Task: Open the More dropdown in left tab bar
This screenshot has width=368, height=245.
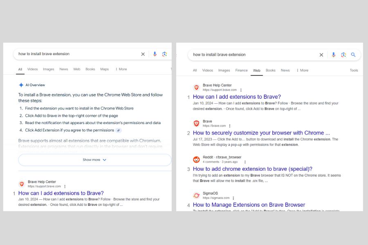Action: point(121,69)
